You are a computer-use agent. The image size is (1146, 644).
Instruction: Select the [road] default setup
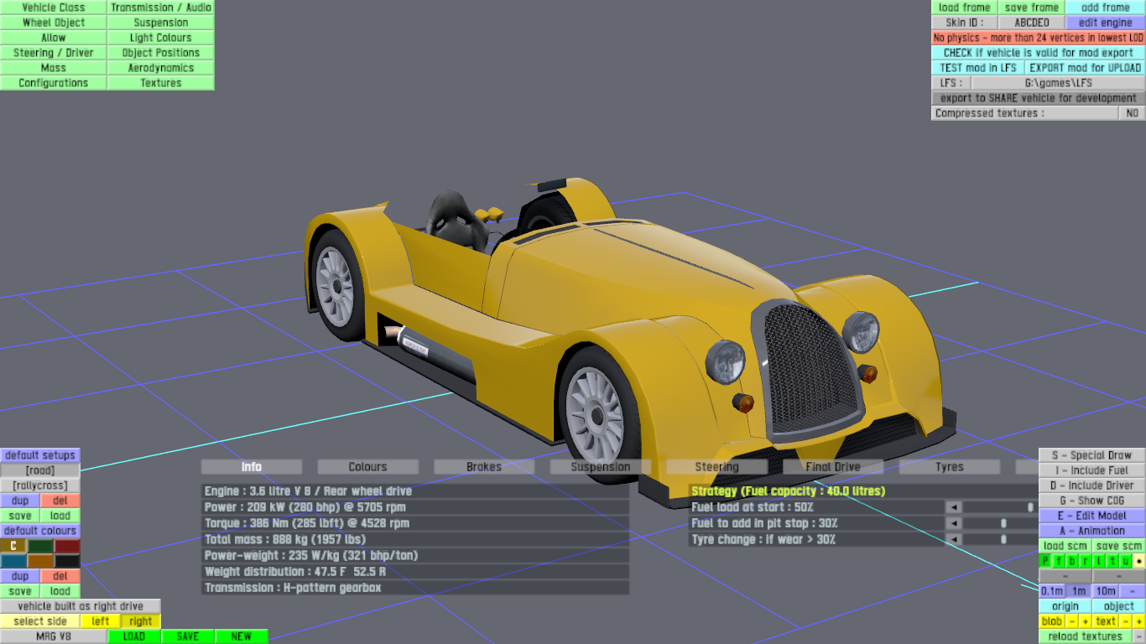tap(40, 470)
